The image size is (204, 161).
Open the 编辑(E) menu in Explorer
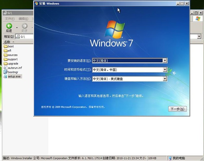tap(23, 19)
